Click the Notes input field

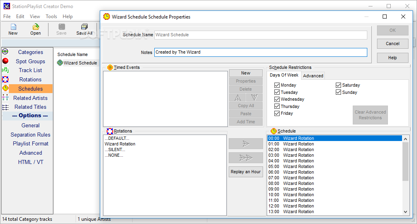click(261, 52)
